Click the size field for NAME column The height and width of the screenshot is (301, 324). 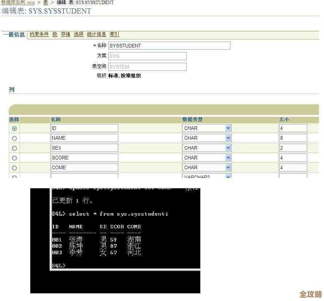[x=293, y=138]
